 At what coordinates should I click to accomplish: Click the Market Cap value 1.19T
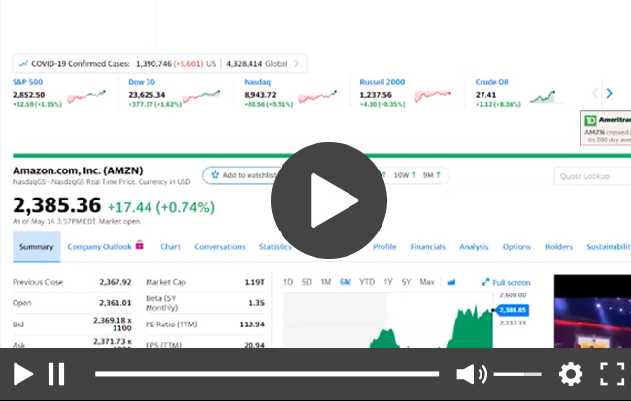click(x=254, y=282)
